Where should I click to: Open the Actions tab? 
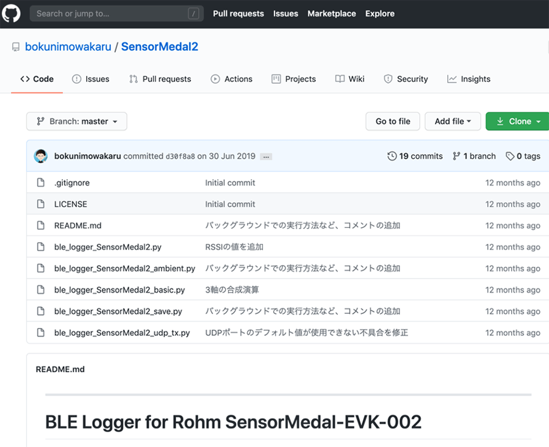click(x=231, y=79)
